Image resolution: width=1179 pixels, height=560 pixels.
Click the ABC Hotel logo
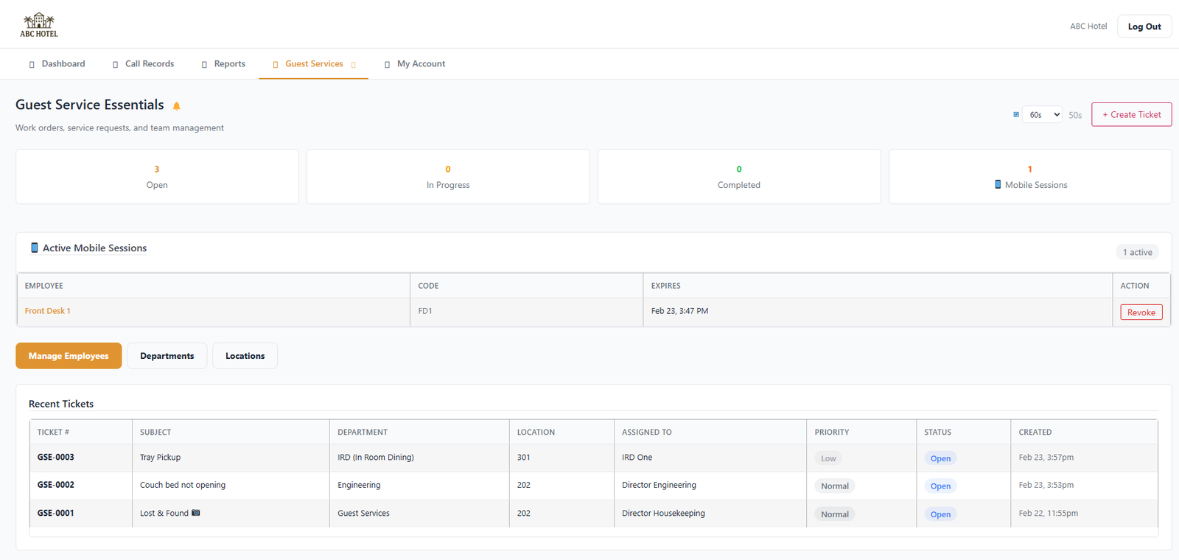(39, 25)
